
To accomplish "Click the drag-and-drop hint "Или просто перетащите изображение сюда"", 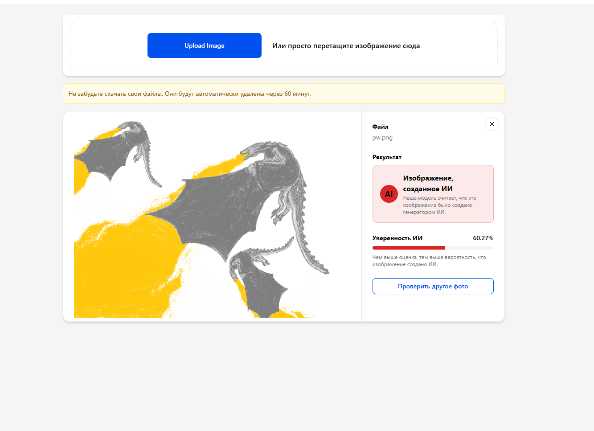I will (x=346, y=46).
